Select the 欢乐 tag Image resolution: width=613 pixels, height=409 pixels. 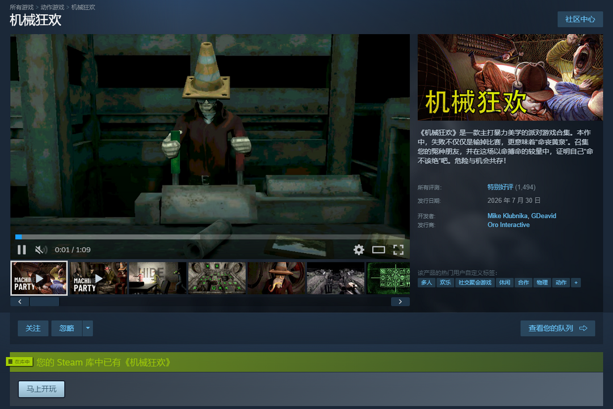pos(446,282)
